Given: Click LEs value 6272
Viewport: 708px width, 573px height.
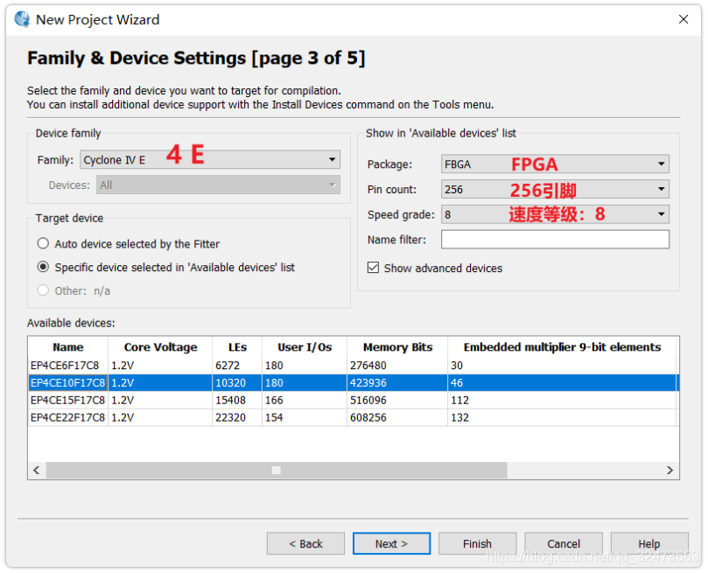Looking at the screenshot, I should [x=228, y=366].
